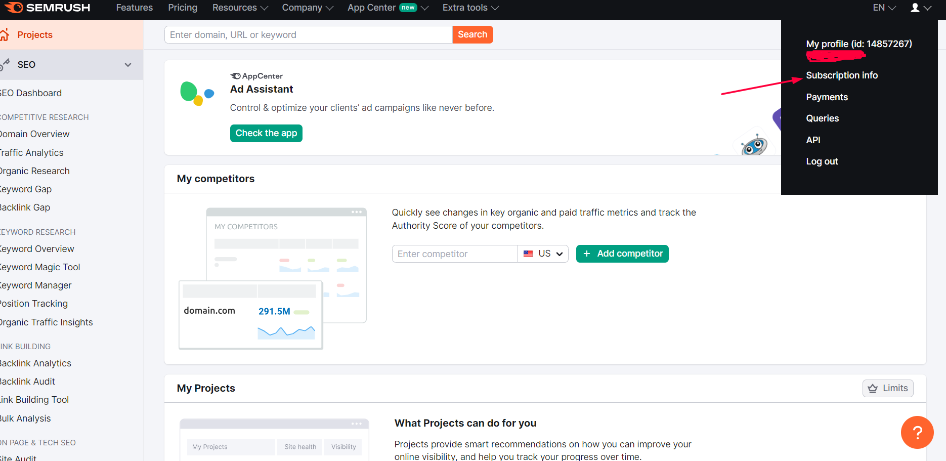Viewport: 946px width, 461px height.
Task: Open Position Tracking
Action: (34, 304)
